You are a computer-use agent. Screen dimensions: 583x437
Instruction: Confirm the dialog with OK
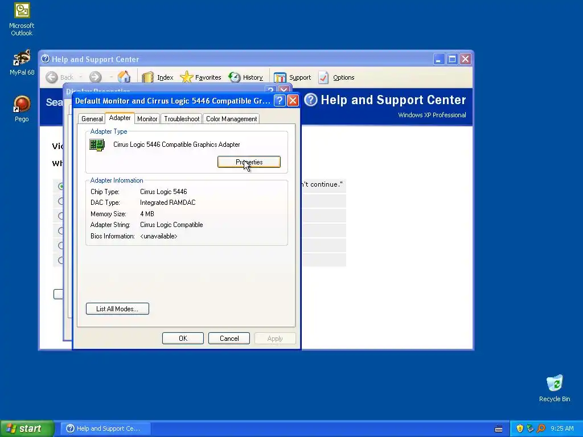183,339
